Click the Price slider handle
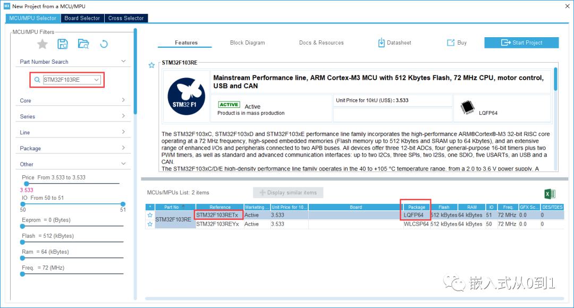The width and height of the screenshot is (574, 308). point(27,184)
